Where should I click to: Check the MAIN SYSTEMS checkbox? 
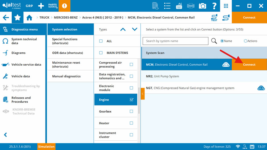(101, 53)
